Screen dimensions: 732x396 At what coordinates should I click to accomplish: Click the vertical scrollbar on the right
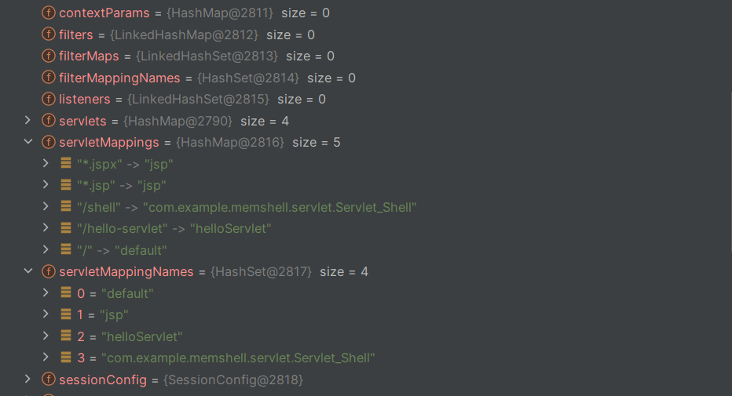tap(730, 173)
